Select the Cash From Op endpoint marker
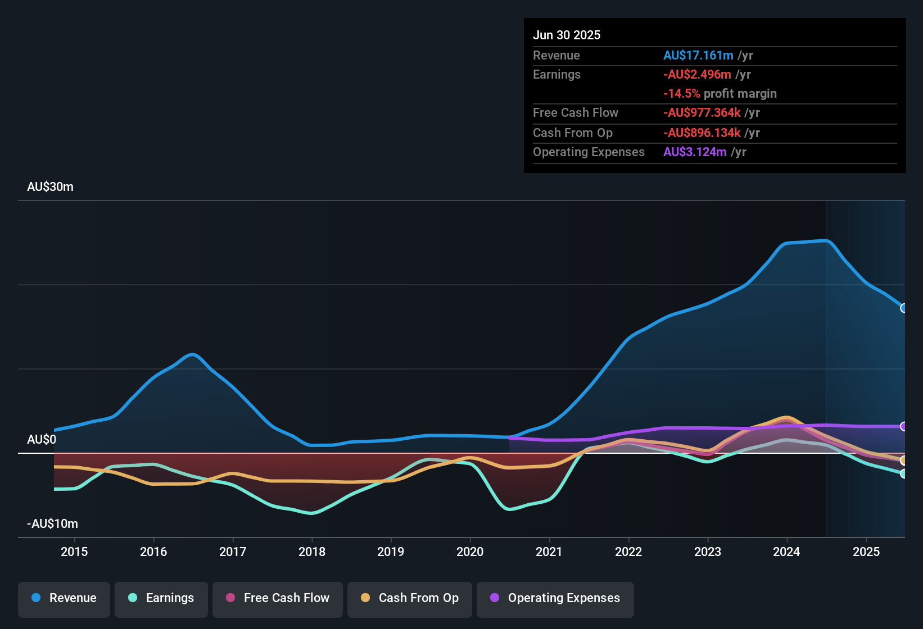 coord(903,461)
